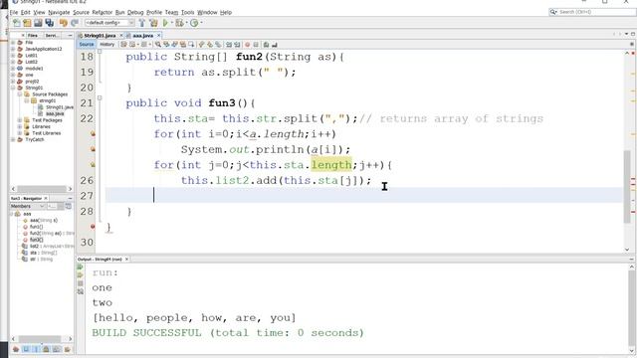Expand the Libraries node in Projects tree
Image resolution: width=637 pixels, height=358 pixels.
(x=20, y=126)
